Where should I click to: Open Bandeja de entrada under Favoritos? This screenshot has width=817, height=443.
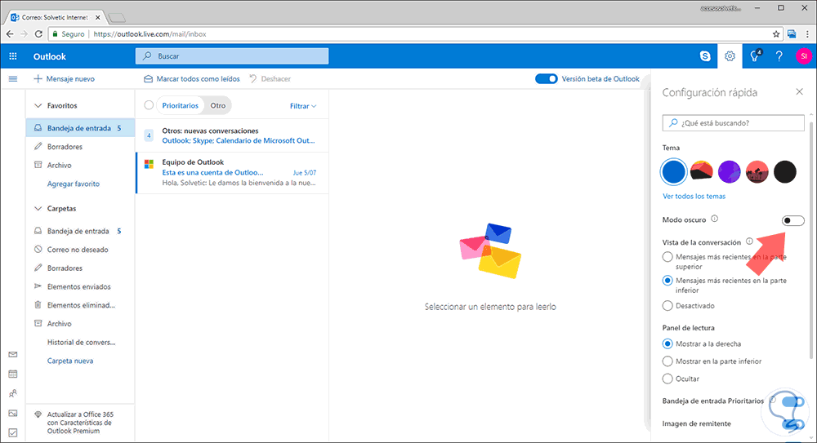(80, 128)
